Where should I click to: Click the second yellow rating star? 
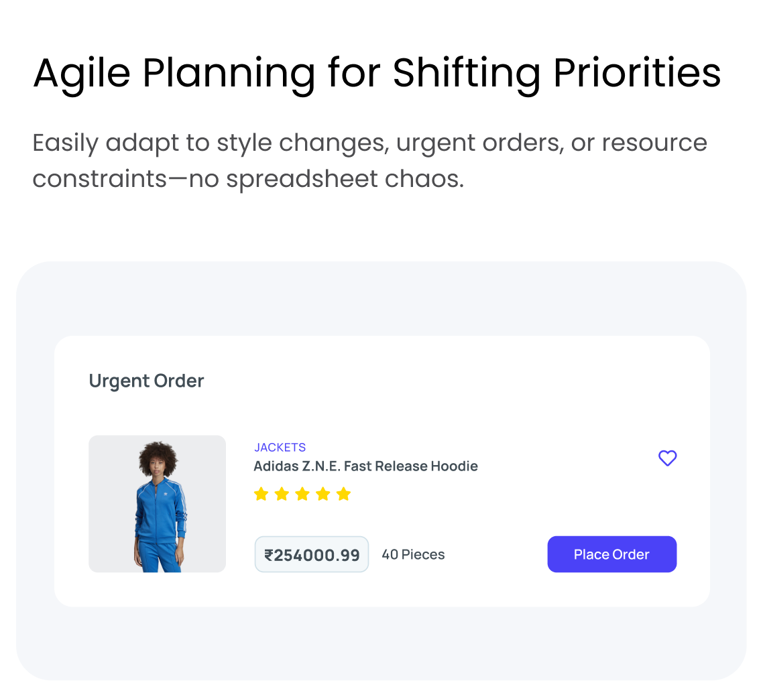[x=282, y=495]
